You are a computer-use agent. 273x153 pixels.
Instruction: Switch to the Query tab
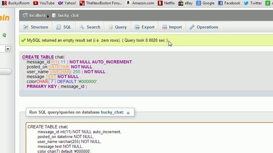(x=118, y=27)
